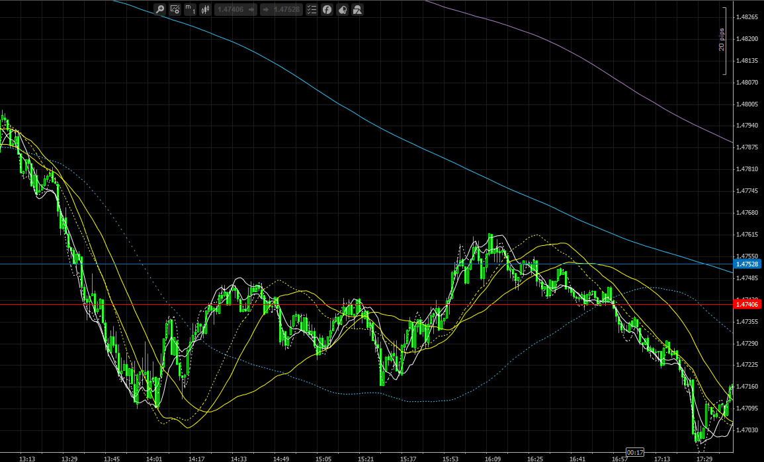Open the shapes drawing tools icon

pos(357,9)
